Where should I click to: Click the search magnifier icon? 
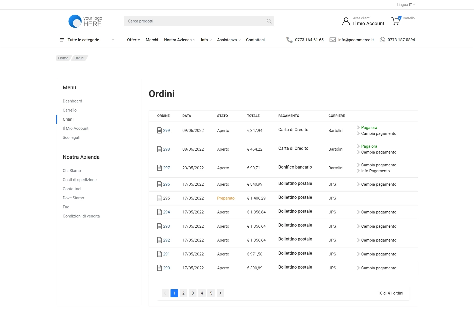coord(269,21)
